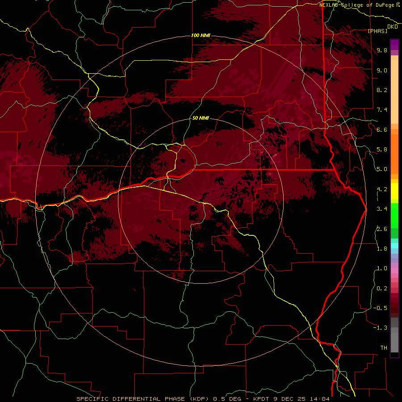Click the 2.6 color scale value

click(382, 229)
